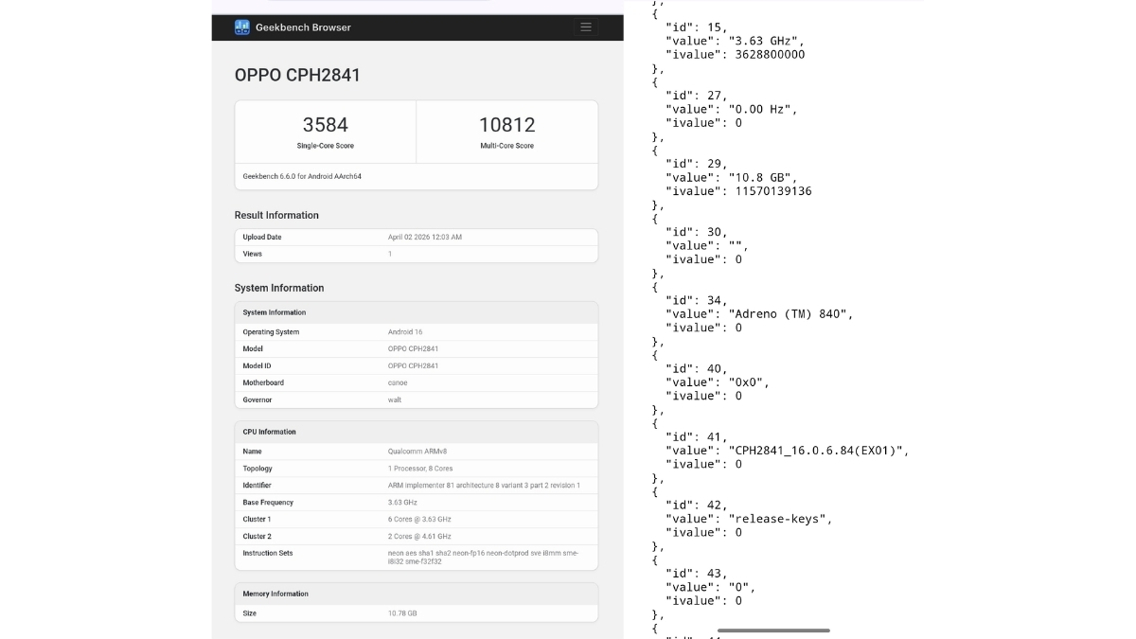1136x639 pixels.
Task: Click the Operating System row label
Action: pos(271,332)
